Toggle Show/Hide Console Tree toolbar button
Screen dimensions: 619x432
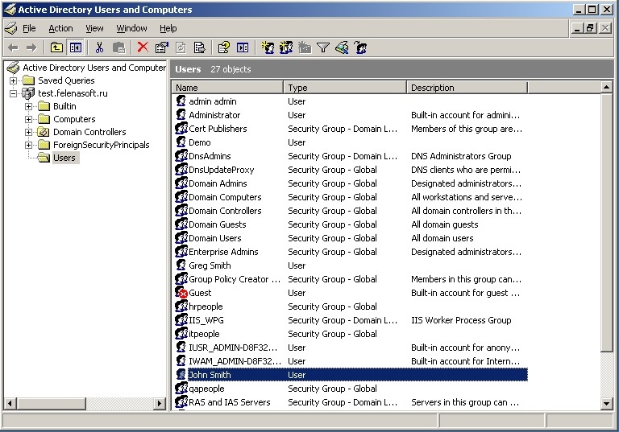(76, 48)
